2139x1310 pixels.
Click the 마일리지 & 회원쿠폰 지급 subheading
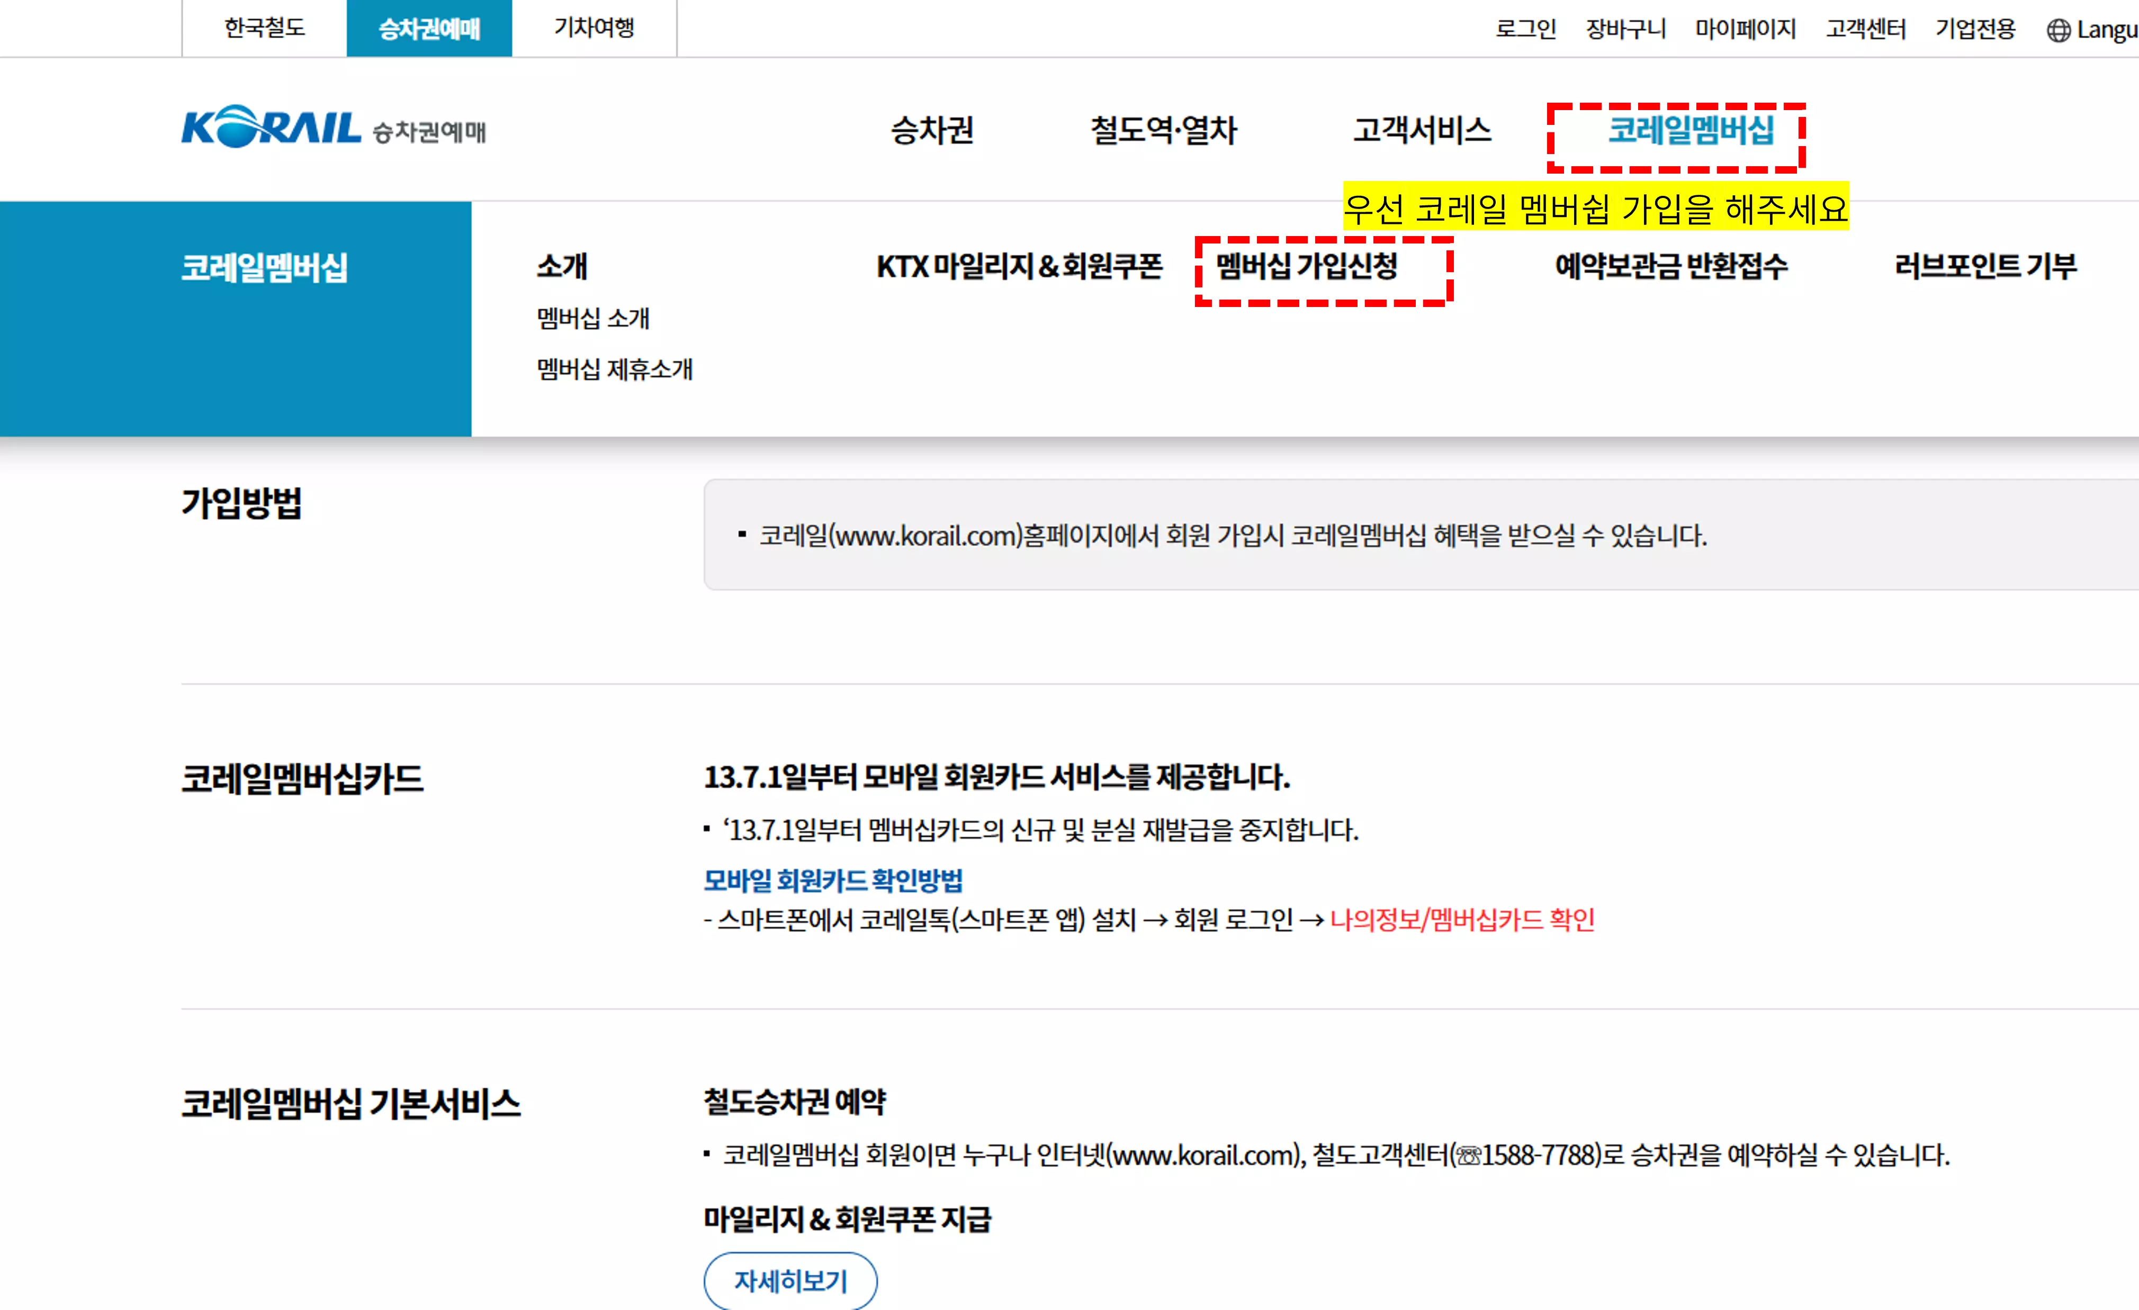(x=847, y=1220)
